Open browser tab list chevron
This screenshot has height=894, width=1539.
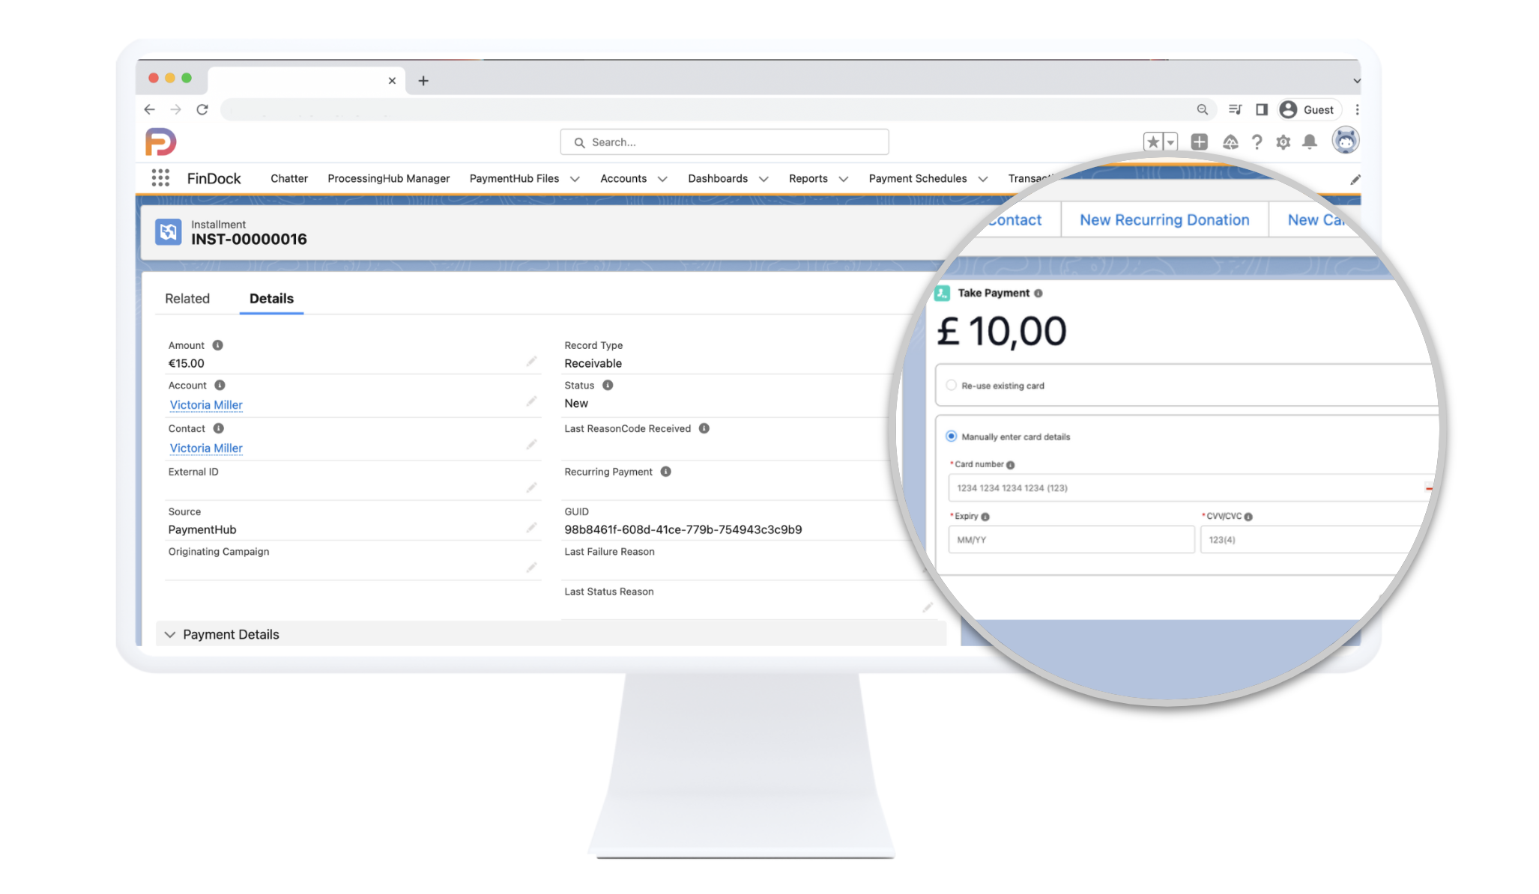[1356, 81]
